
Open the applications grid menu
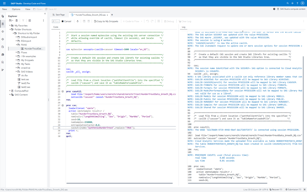(x=4, y=3)
